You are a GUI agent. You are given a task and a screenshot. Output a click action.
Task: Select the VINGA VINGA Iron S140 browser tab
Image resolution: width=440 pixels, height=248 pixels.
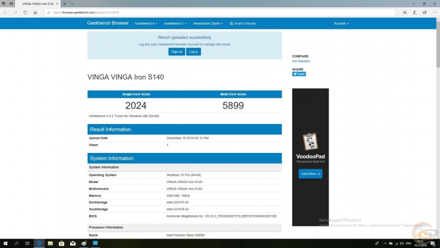[x=38, y=4]
